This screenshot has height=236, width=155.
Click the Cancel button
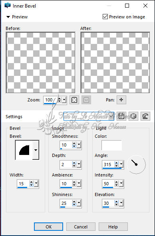pos(81,227)
